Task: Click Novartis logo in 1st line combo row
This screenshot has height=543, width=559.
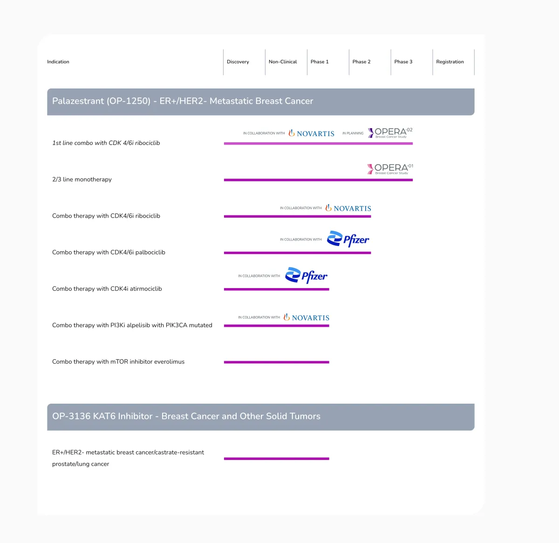Action: click(x=311, y=133)
